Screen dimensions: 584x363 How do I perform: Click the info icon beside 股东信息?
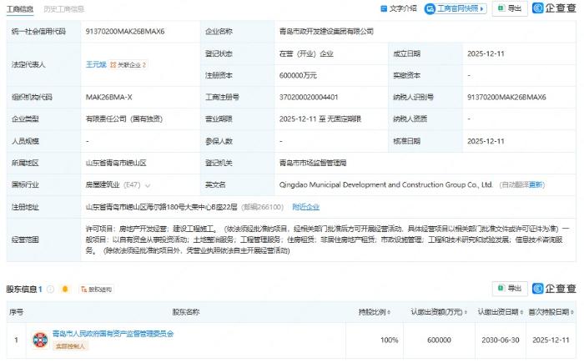[x=51, y=290]
